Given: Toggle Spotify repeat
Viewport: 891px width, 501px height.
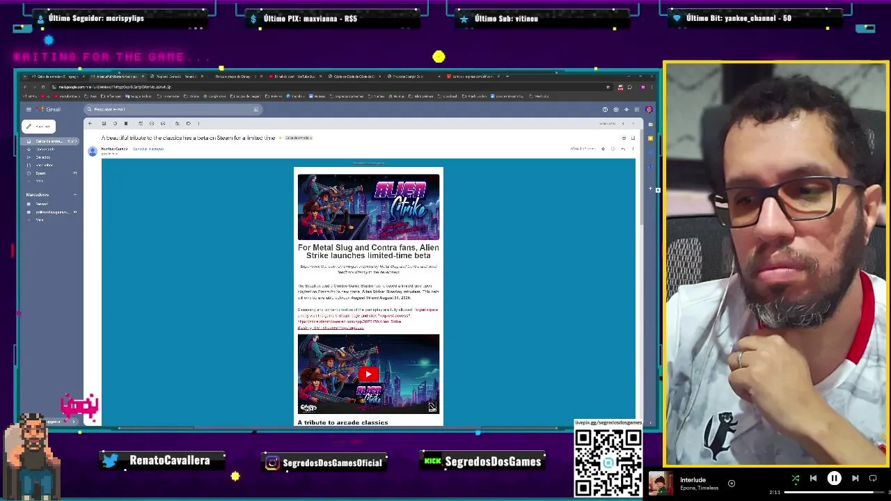Looking at the screenshot, I should point(873,478).
